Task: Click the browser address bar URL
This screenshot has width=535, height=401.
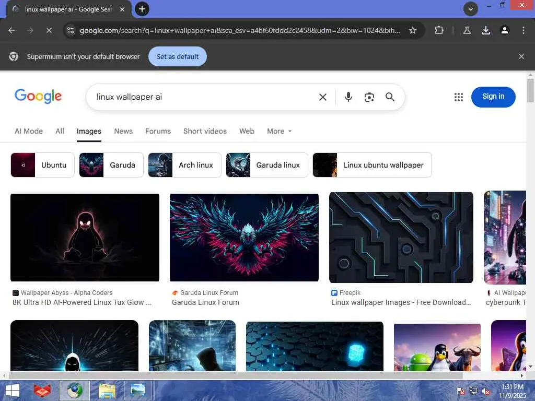Action: (239, 30)
